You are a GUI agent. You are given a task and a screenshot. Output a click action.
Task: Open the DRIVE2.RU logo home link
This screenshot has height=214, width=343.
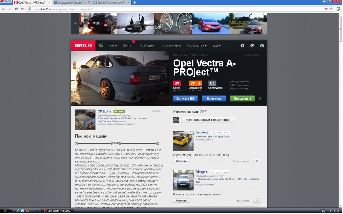pyautogui.click(x=83, y=45)
